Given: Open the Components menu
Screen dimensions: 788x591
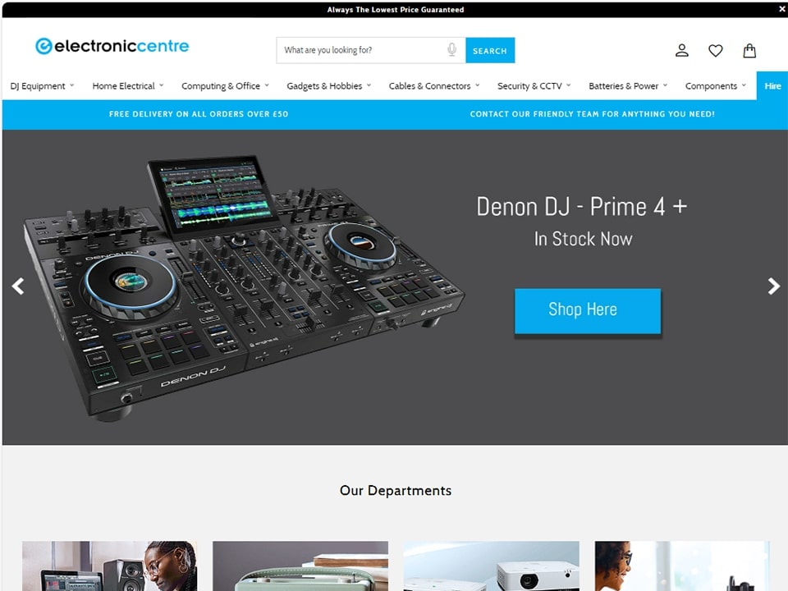Looking at the screenshot, I should point(716,86).
